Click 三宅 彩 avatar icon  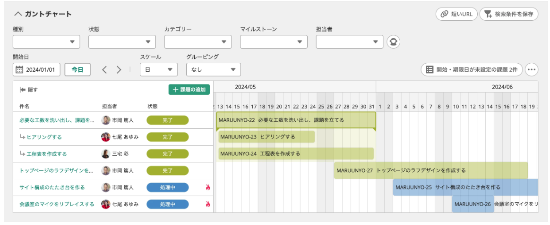tap(105, 154)
